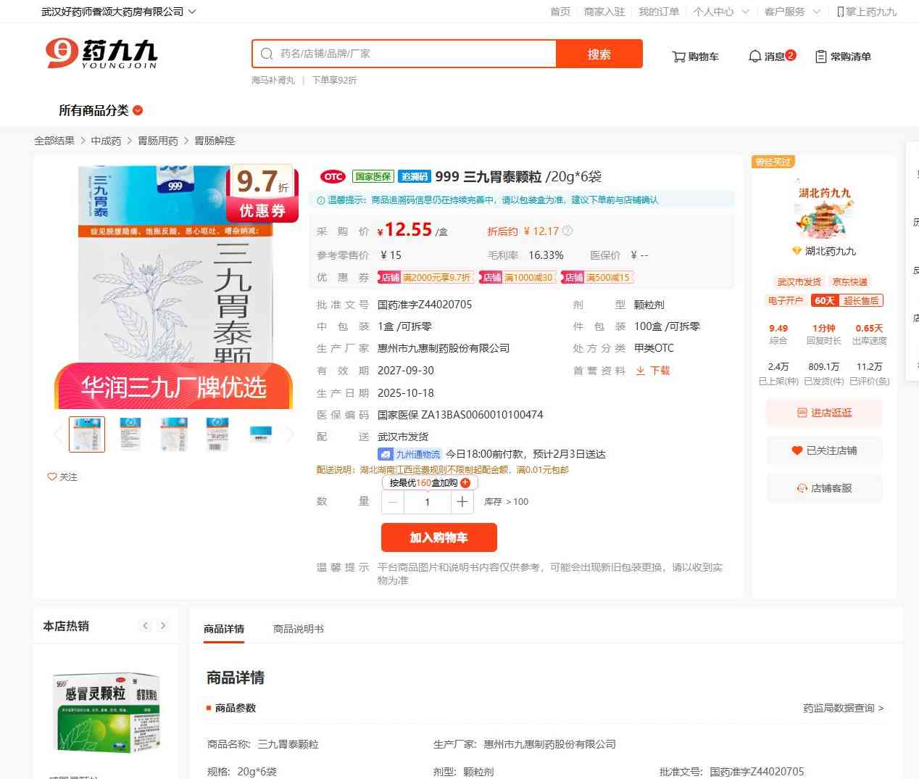The height and width of the screenshot is (779, 919).
Task: Open the shopping cart (购物车)
Action: pos(695,57)
